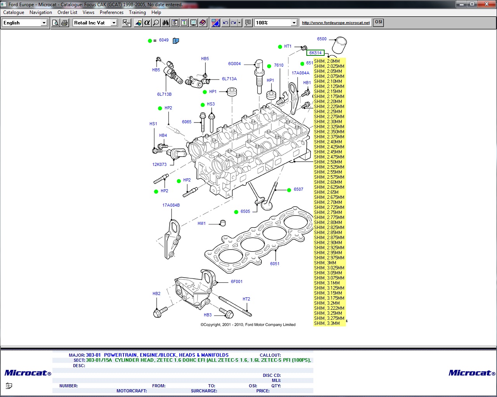Select callout 17A084A bracket label
The width and height of the screenshot is (497, 397).
coord(301,73)
